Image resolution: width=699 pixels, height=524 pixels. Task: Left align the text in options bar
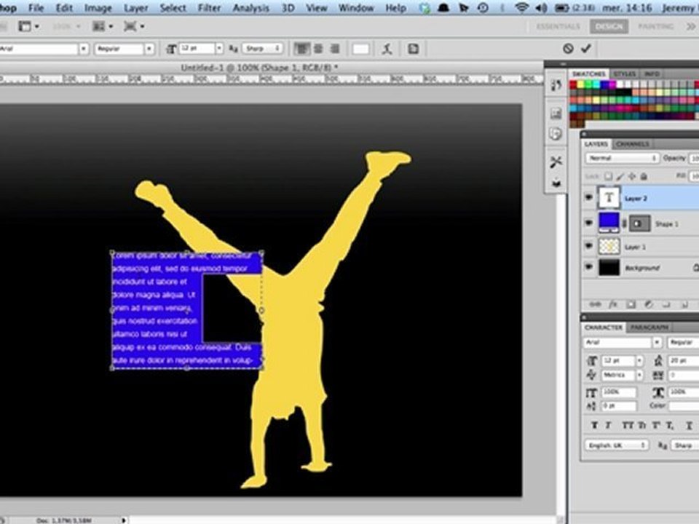click(x=301, y=49)
